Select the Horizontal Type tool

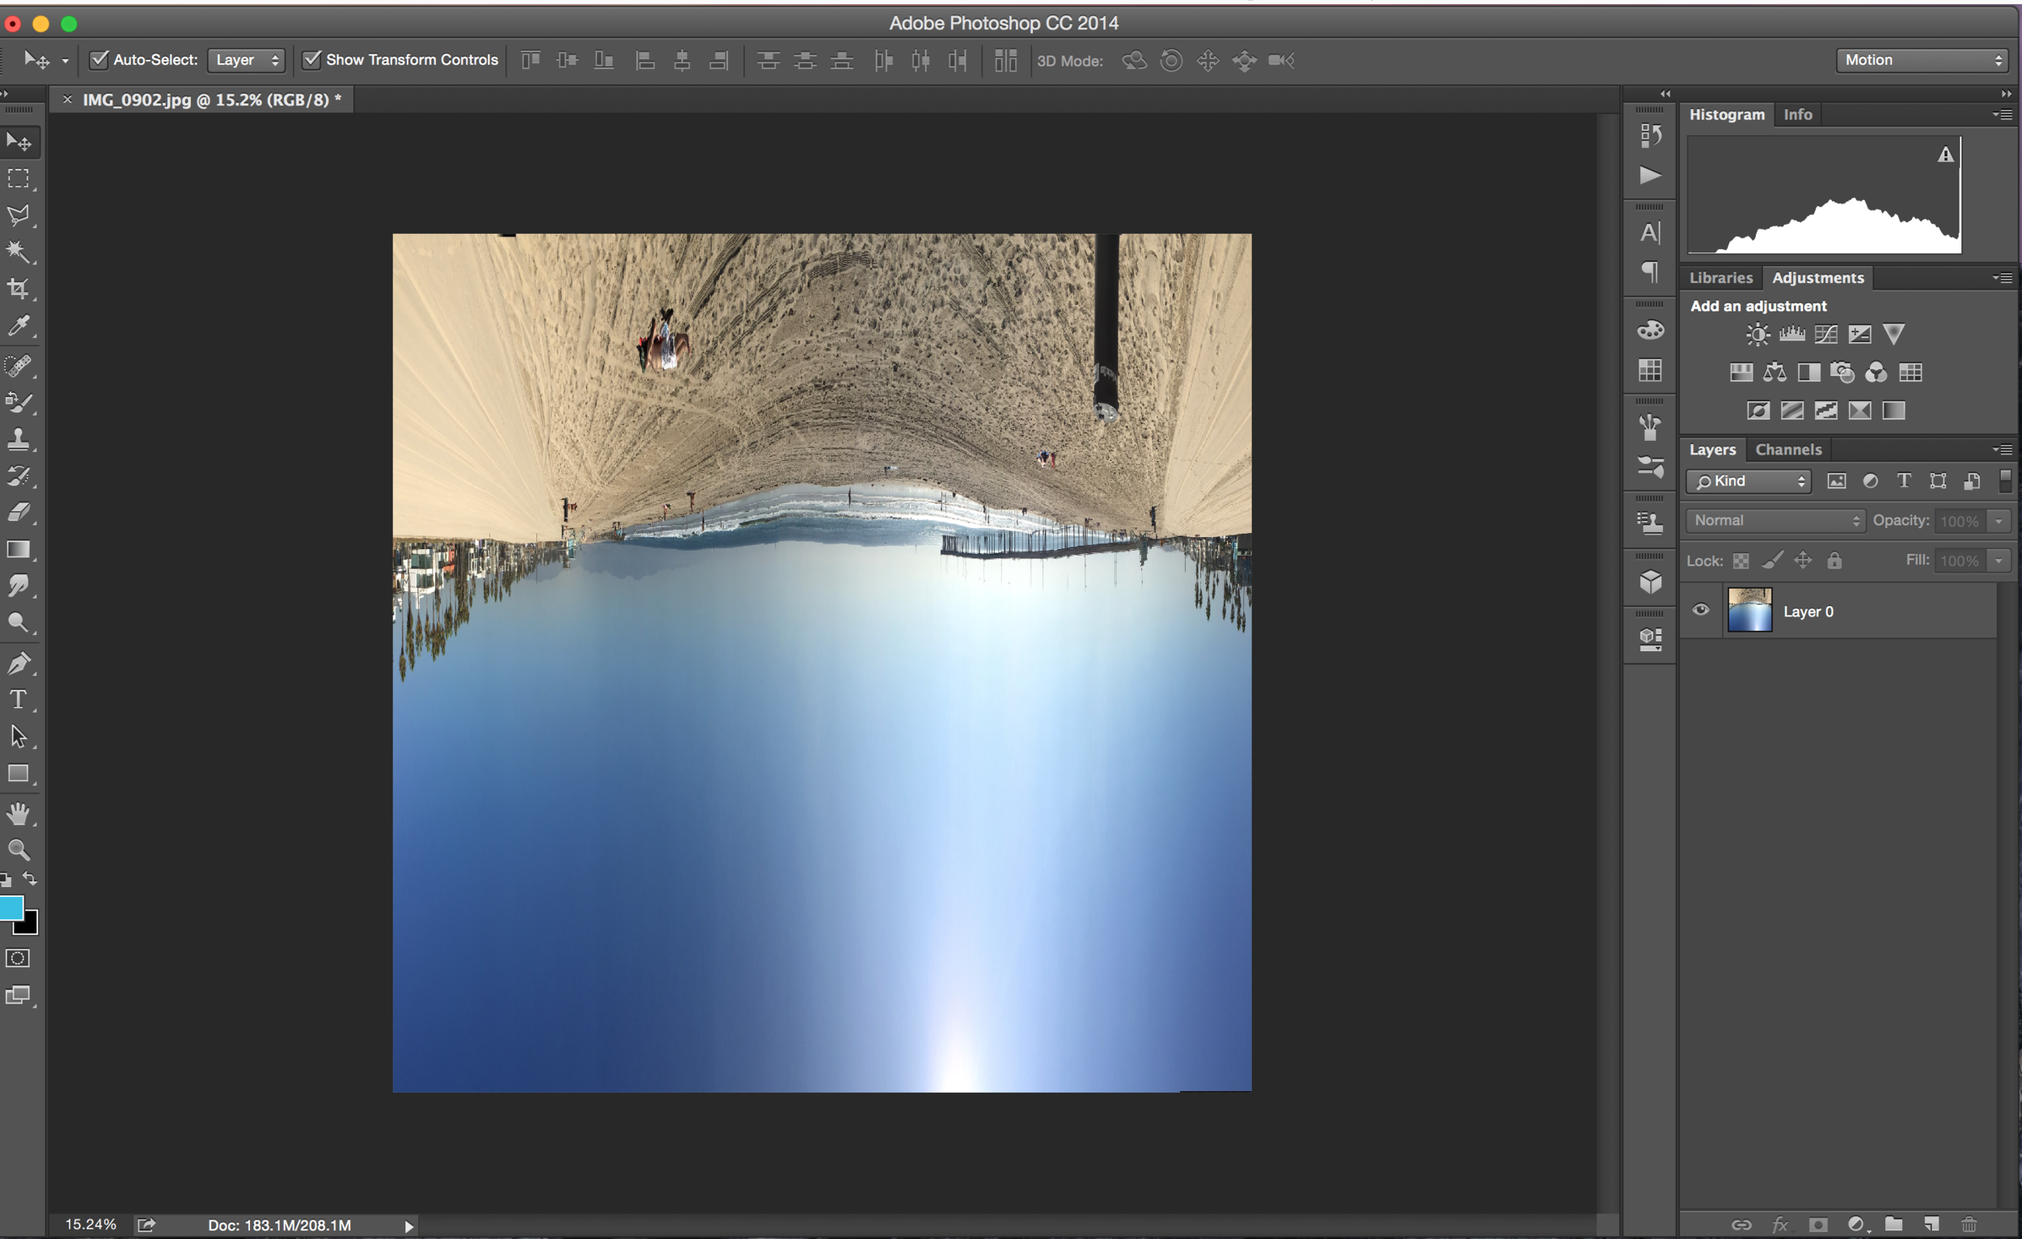[x=19, y=699]
